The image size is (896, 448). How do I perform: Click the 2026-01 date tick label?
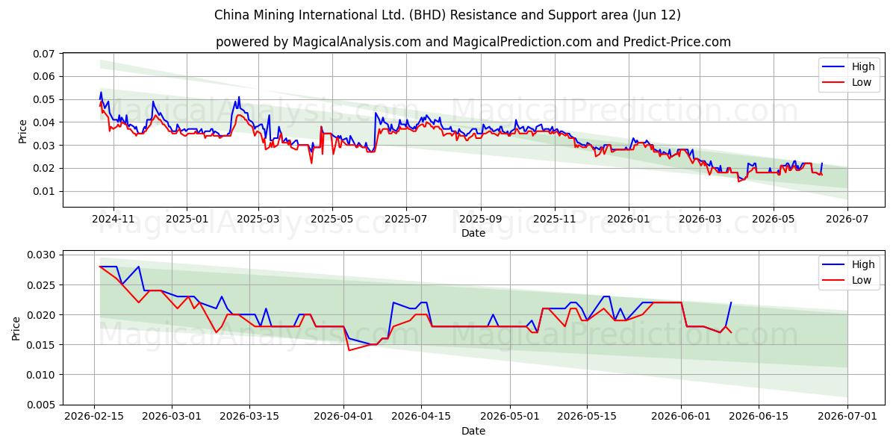coord(628,220)
